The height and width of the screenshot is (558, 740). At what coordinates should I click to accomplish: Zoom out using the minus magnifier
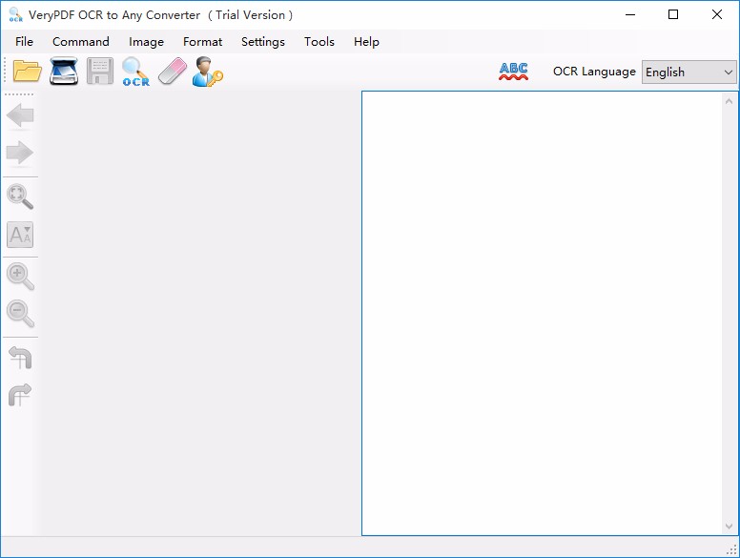(20, 314)
